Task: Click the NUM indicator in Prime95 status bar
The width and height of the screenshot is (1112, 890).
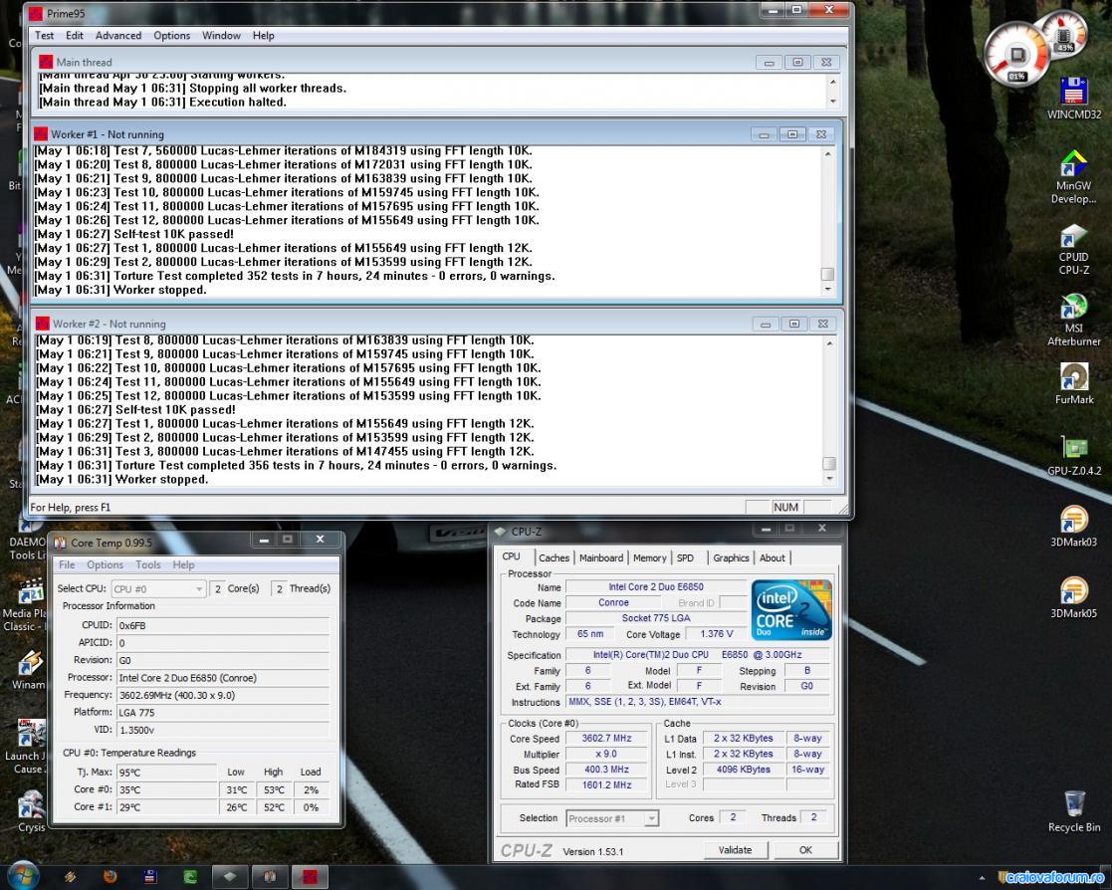Action: (785, 507)
